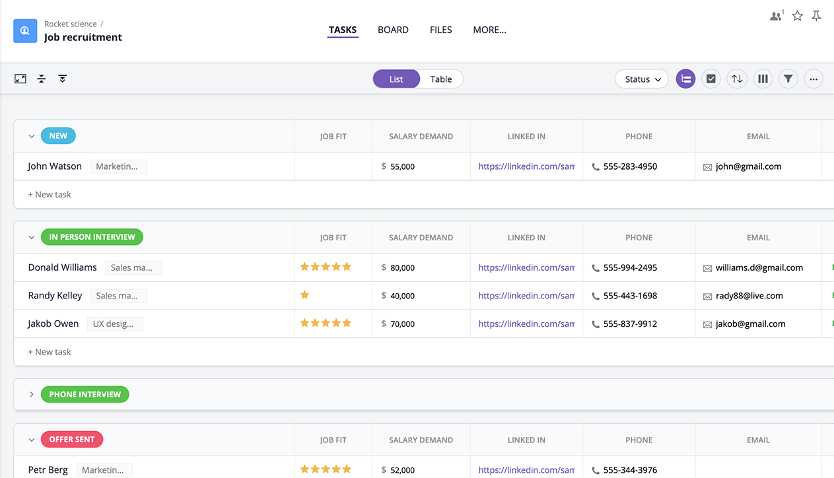Click email icon beside williams.d@gmail.com
The width and height of the screenshot is (834, 478).
click(707, 268)
